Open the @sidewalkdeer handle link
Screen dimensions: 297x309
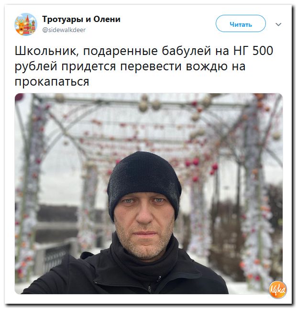[64, 30]
